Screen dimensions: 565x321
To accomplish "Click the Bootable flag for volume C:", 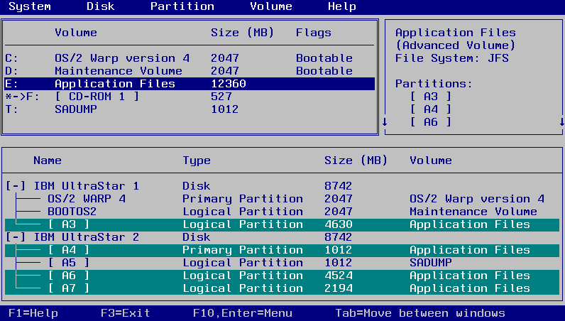I will [324, 58].
